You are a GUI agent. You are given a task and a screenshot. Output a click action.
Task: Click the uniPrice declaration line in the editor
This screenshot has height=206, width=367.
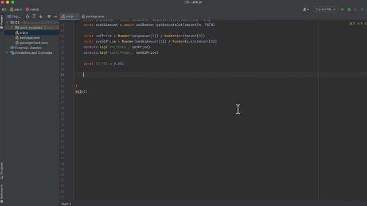[x=144, y=35]
